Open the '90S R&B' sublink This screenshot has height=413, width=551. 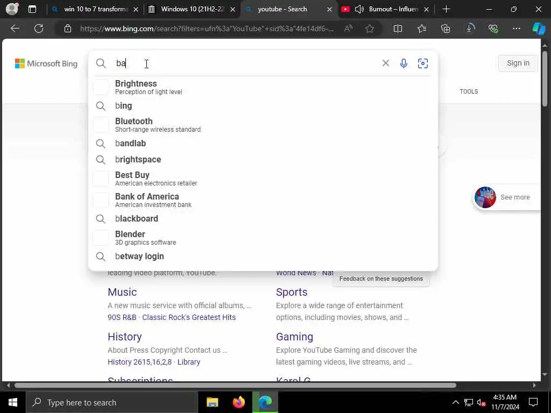click(122, 317)
